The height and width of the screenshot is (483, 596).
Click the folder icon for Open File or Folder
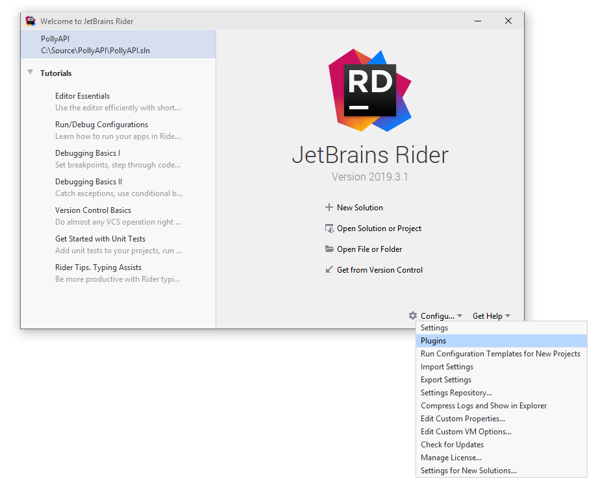point(329,249)
